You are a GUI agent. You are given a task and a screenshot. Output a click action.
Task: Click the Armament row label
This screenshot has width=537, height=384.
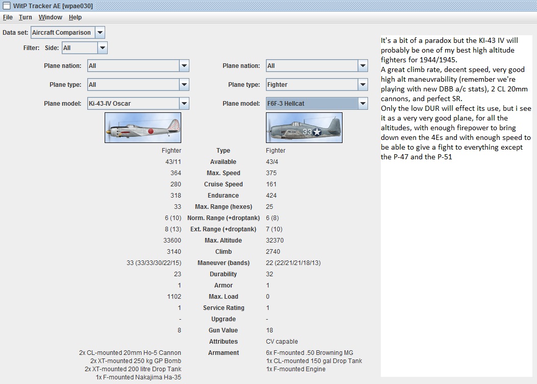click(223, 353)
